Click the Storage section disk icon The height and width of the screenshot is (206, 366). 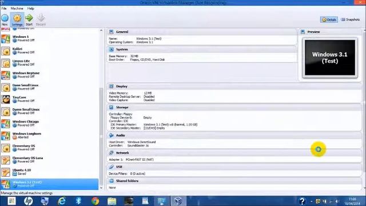(112, 108)
